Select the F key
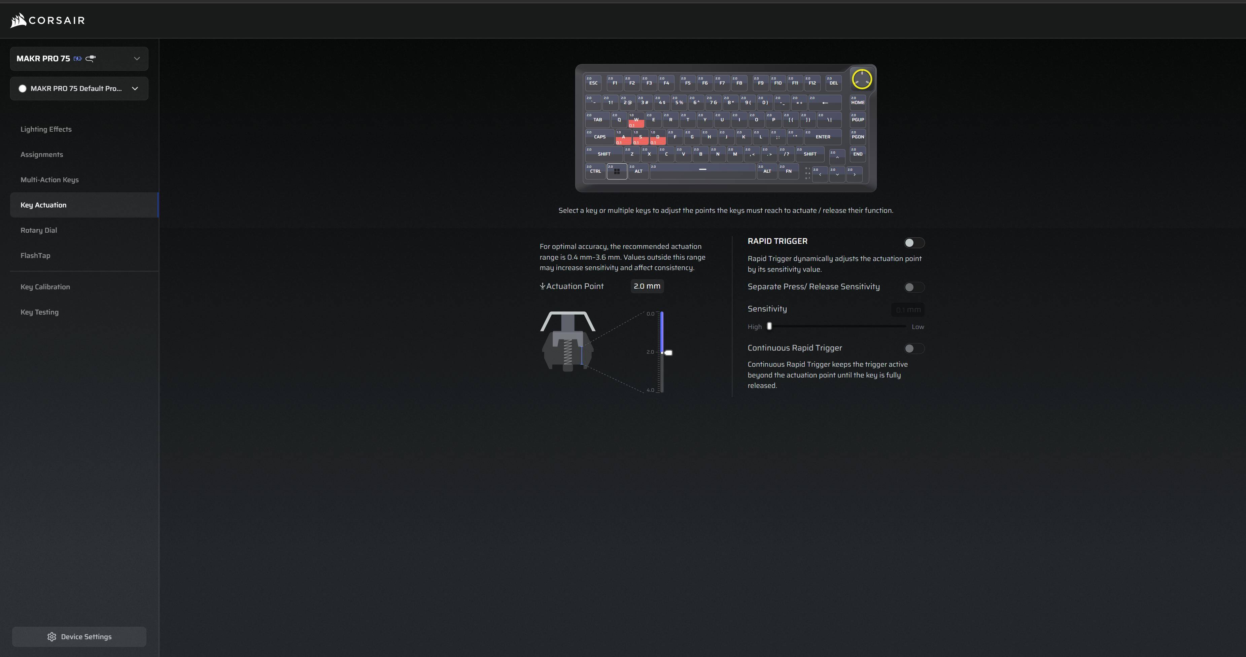This screenshot has width=1246, height=657. pos(675,137)
